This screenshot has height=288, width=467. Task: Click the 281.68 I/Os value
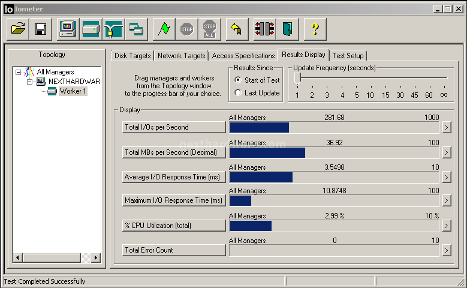pyautogui.click(x=334, y=118)
